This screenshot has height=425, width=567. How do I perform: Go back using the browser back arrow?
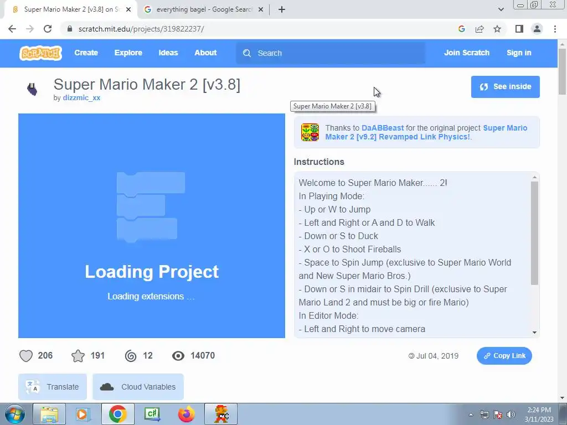(x=12, y=29)
